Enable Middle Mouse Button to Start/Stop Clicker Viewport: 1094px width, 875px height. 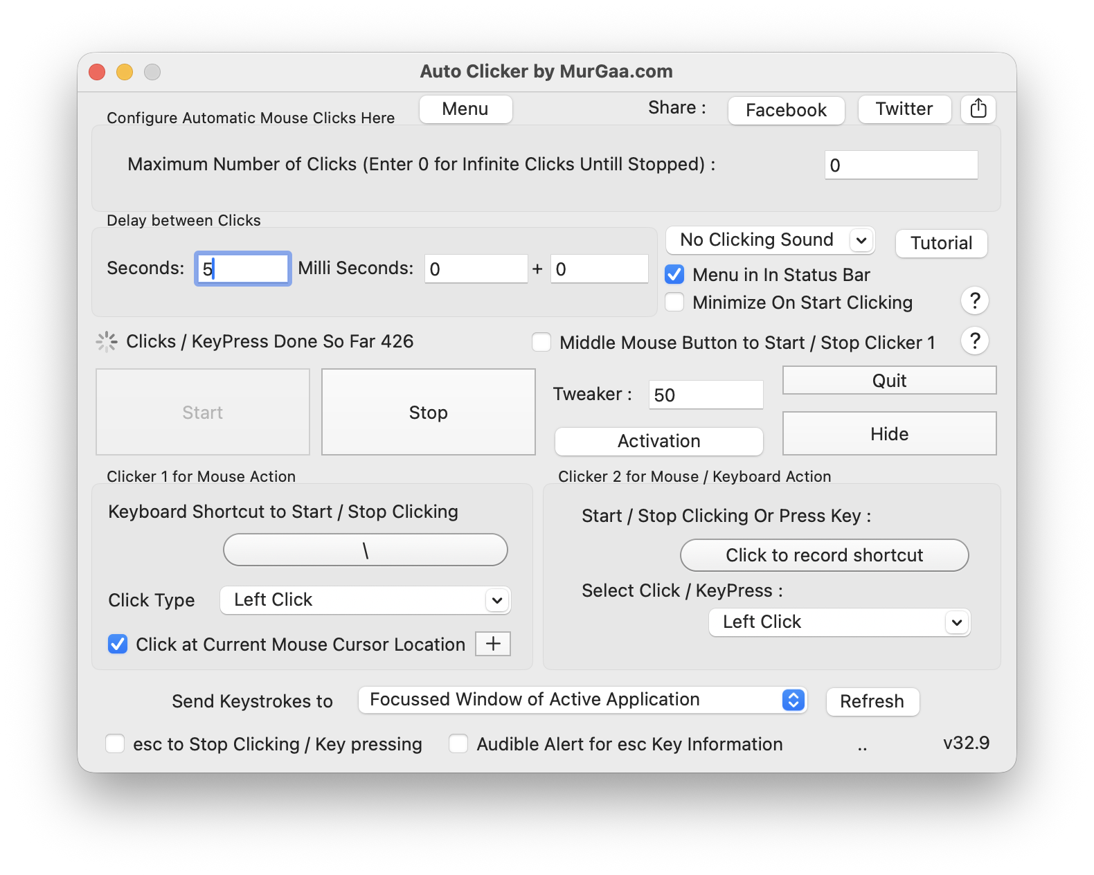[541, 343]
